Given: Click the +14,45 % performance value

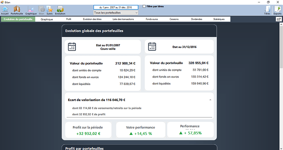Looking at the screenshot, I should pyautogui.click(x=141, y=134).
